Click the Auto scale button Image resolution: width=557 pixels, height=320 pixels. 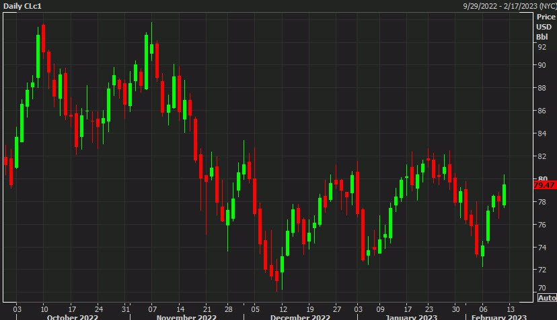click(547, 298)
